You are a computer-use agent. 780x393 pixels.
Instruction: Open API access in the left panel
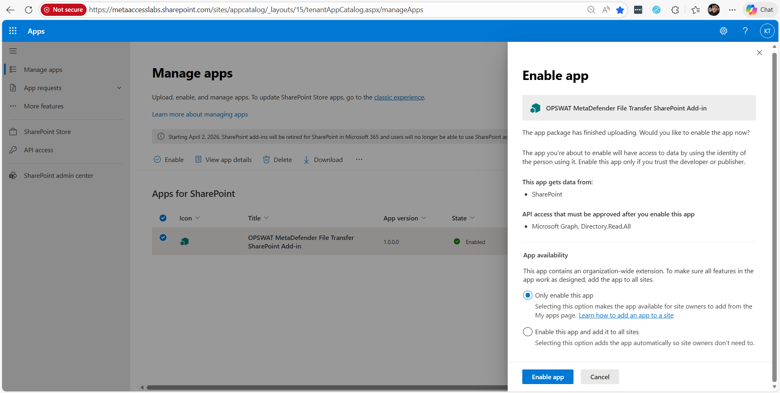pyautogui.click(x=38, y=150)
